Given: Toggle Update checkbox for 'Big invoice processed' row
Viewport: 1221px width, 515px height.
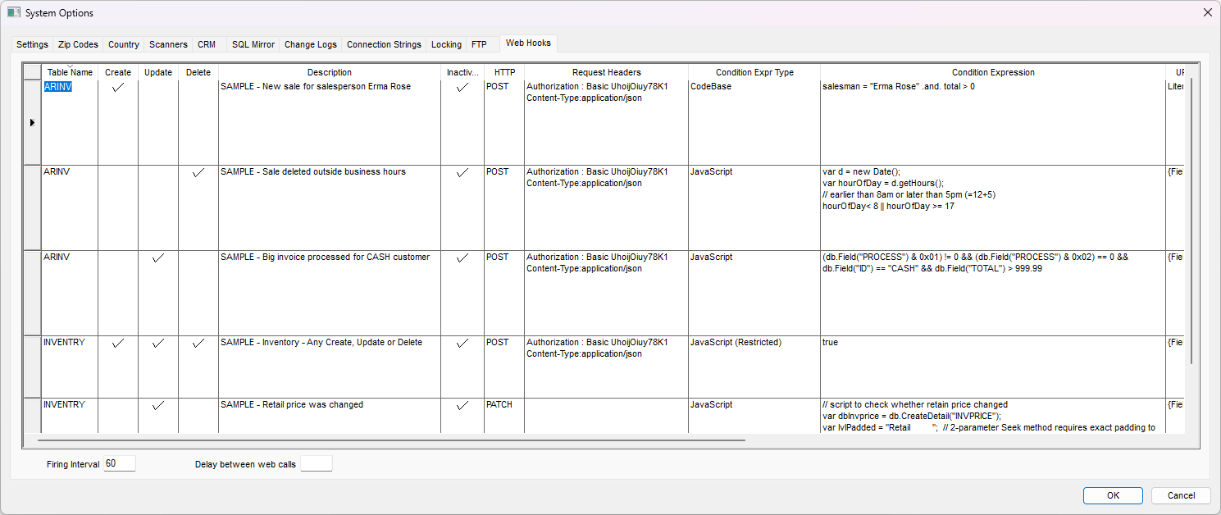Looking at the screenshot, I should click(158, 257).
